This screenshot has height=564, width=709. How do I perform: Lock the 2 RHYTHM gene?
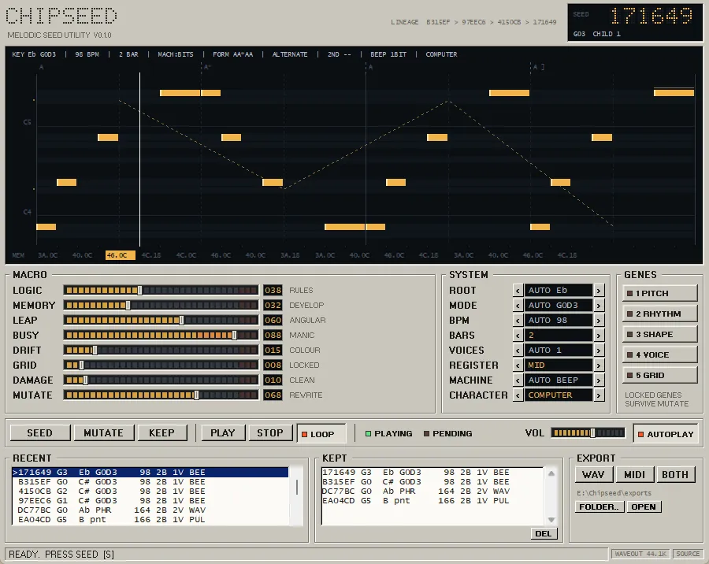tap(659, 314)
